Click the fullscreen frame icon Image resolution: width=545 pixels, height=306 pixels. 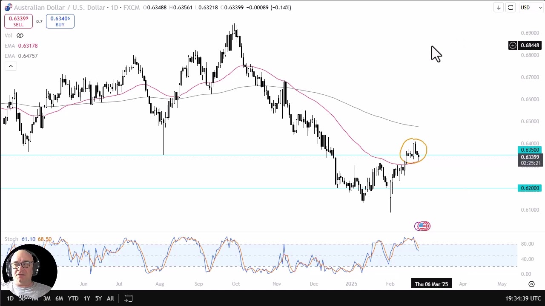[511, 8]
